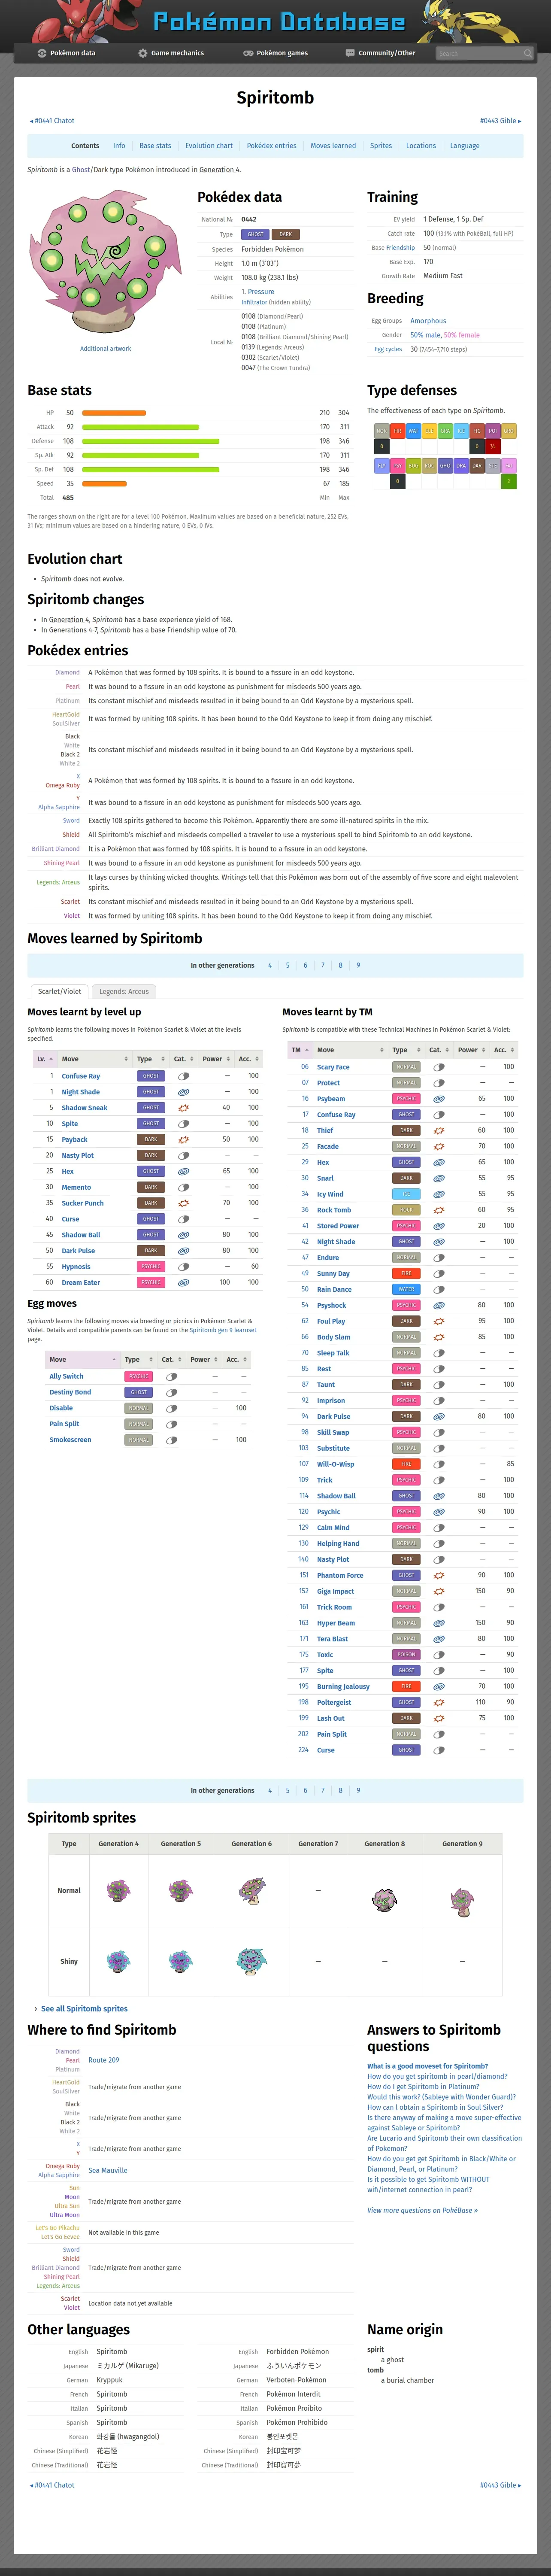Viewport: 551px width, 2576px height.
Task: Open 'What is a good moveset for Spiritomb?'
Action: [x=427, y=2066]
